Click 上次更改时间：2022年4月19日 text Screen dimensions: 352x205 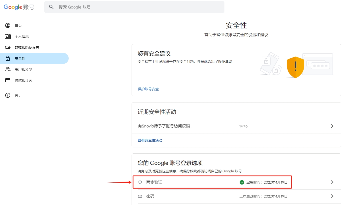(x=263, y=196)
